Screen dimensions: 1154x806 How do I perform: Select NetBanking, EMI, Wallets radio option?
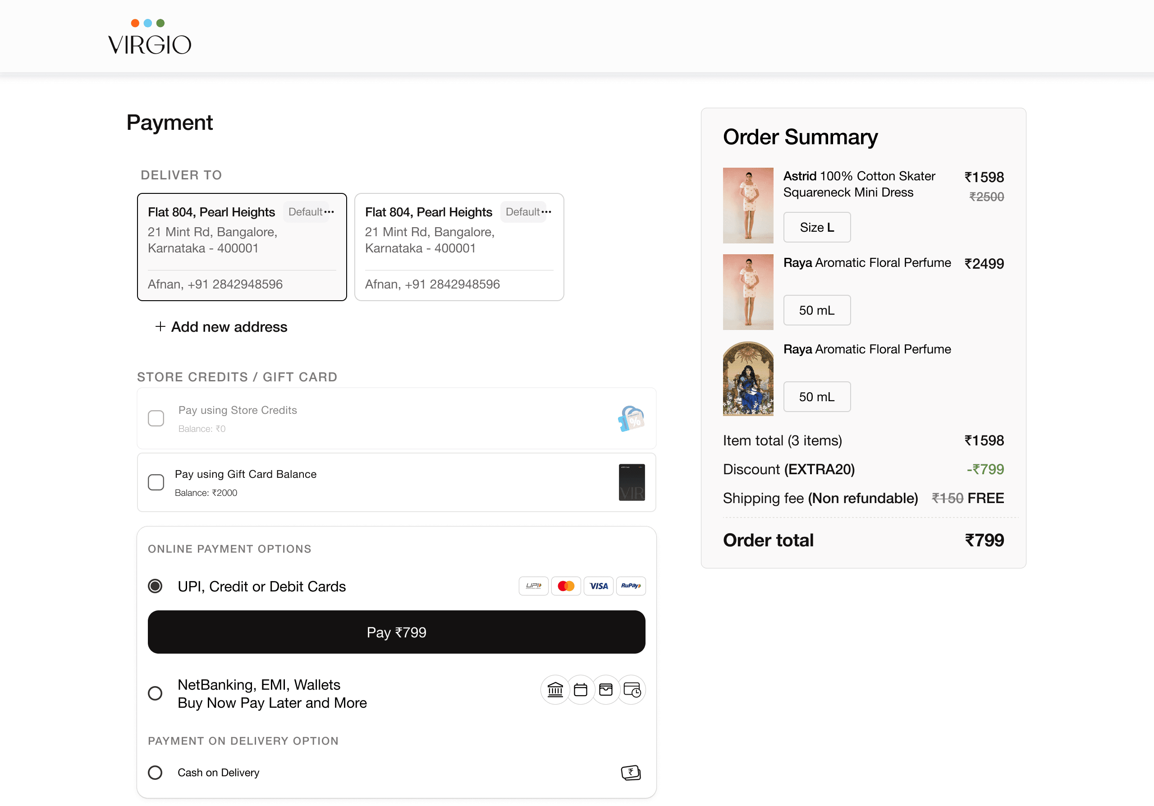156,693
